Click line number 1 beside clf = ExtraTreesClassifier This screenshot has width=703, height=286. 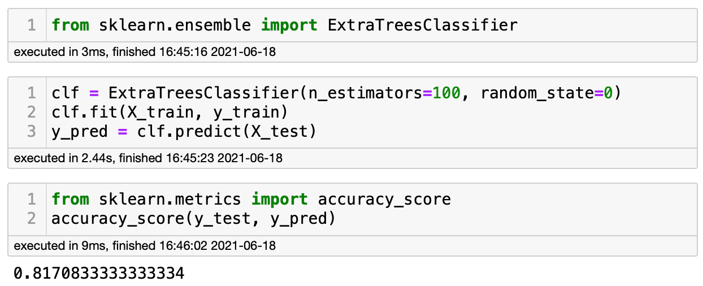click(31, 92)
